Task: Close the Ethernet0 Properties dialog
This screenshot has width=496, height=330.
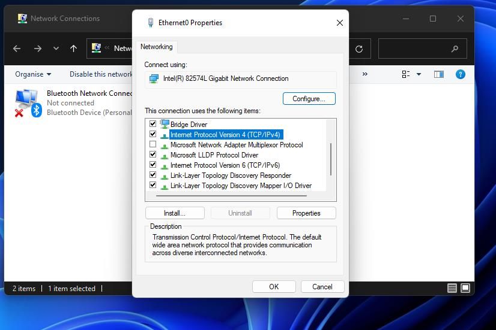Action: pyautogui.click(x=340, y=23)
